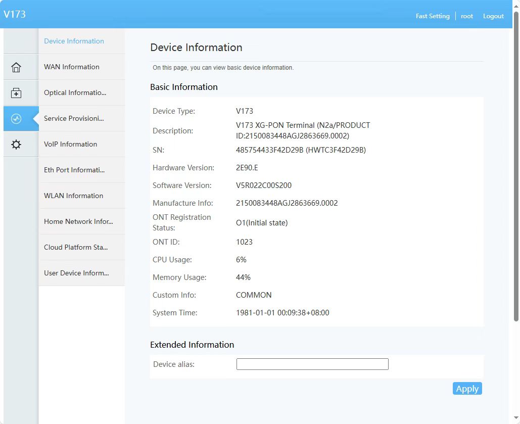The image size is (520, 424).
Task: Log out using the Logout link
Action: [493, 16]
